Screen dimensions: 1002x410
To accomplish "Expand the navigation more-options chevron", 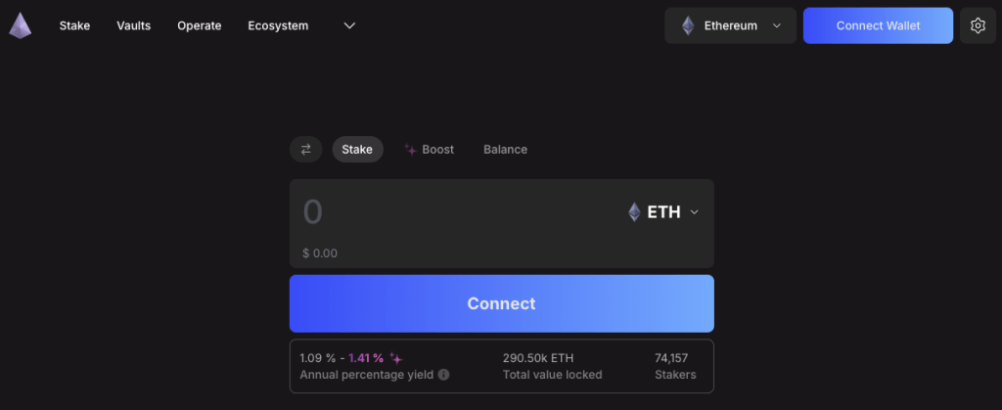I will click(349, 25).
